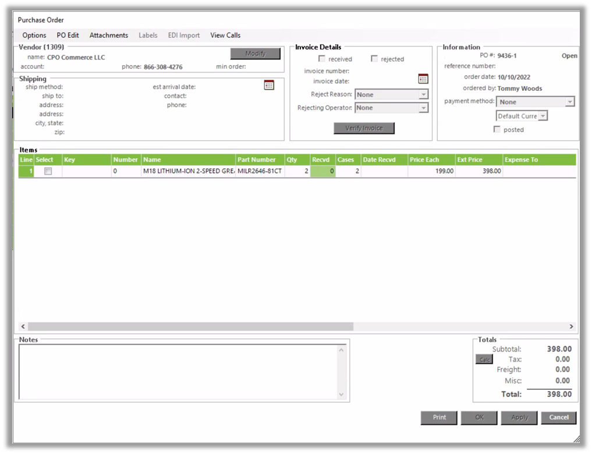Open the est arrival date calendar picker
Screen dimensions: 592x454
coord(269,86)
